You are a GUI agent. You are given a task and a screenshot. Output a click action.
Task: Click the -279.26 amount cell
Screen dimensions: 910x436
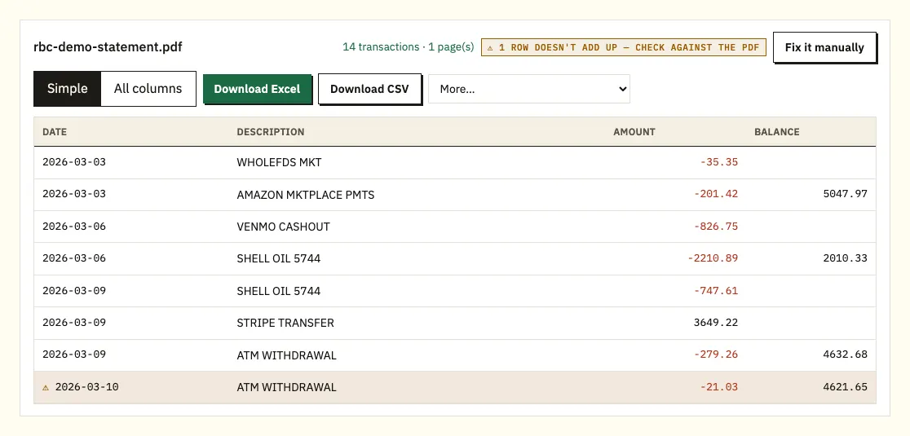[x=716, y=355]
